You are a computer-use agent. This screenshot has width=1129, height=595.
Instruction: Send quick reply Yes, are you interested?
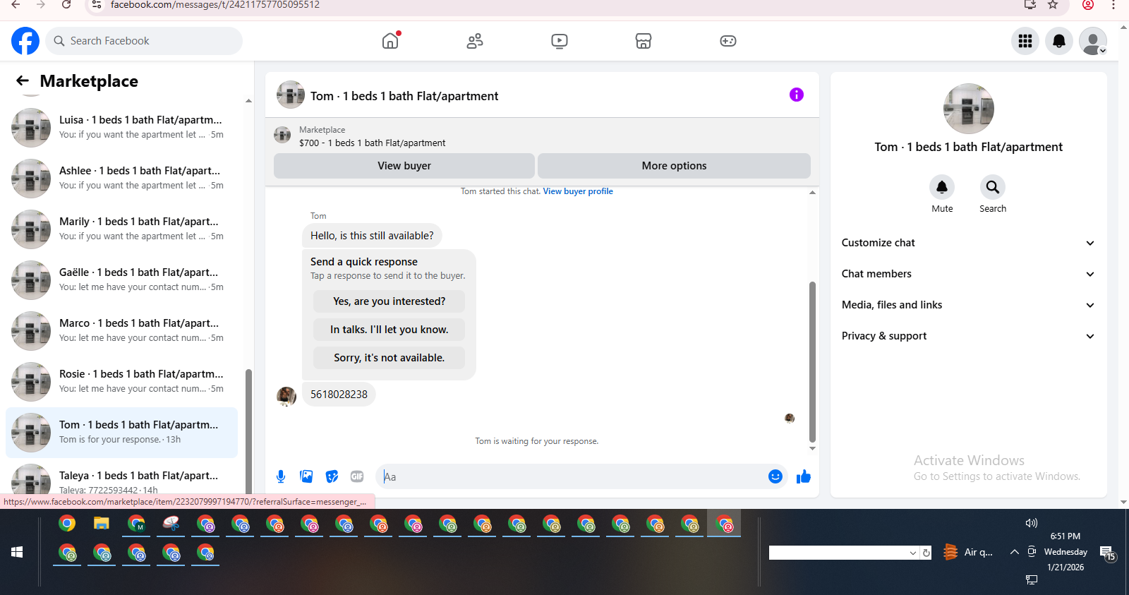[x=389, y=301]
